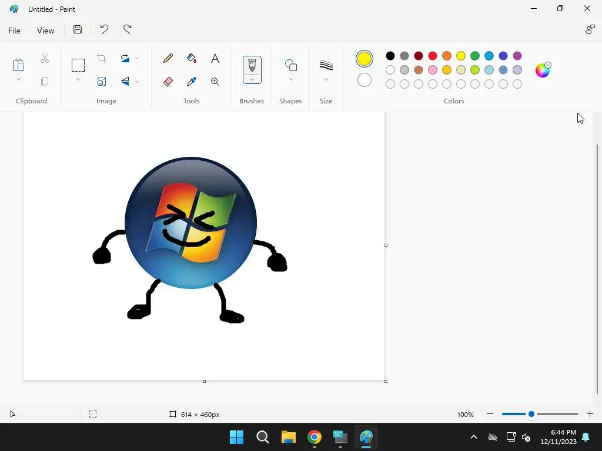Show hidden system tray icons
Viewport: 602px width, 451px height.
tap(474, 437)
